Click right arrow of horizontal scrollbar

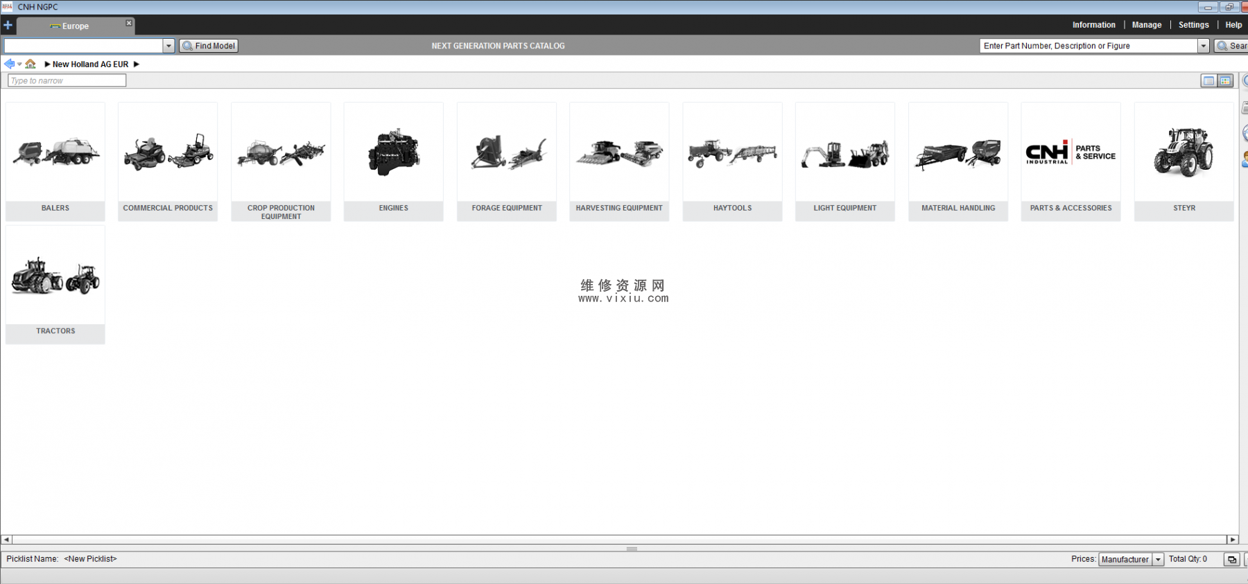[1232, 540]
